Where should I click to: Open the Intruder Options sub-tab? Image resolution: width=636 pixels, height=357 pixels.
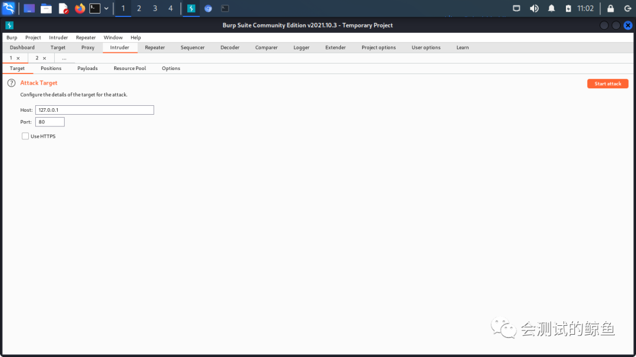click(171, 68)
